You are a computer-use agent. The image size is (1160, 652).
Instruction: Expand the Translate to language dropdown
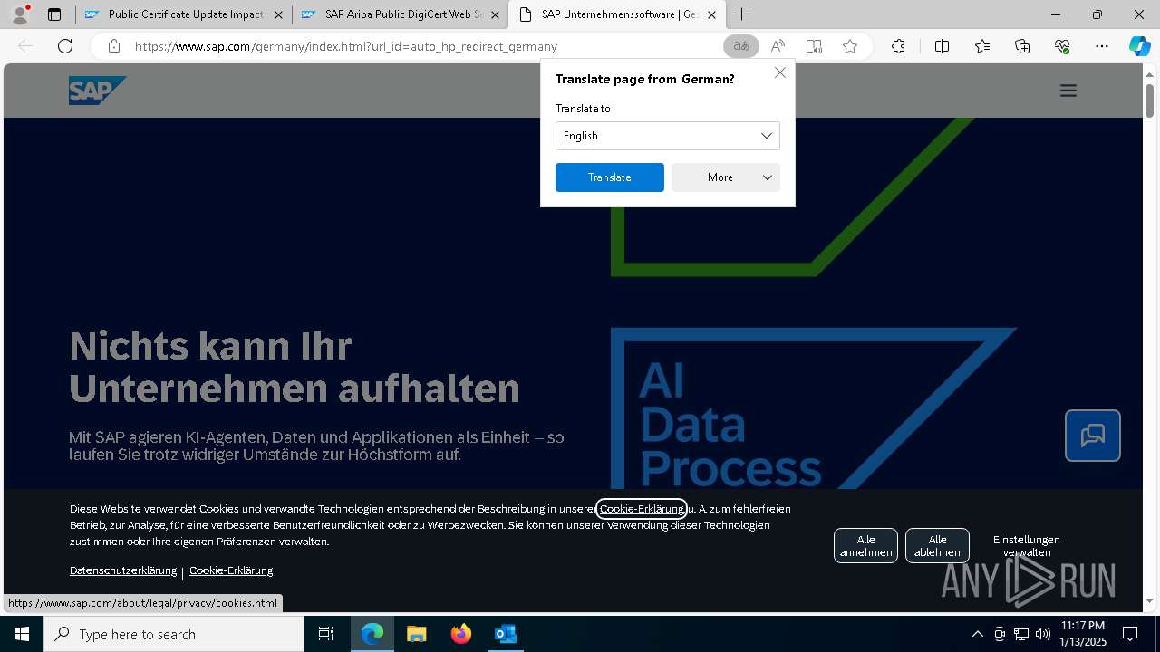pos(667,136)
